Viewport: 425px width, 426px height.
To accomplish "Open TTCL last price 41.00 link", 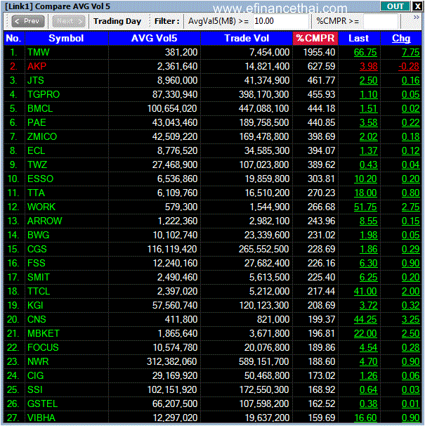I will point(365,292).
